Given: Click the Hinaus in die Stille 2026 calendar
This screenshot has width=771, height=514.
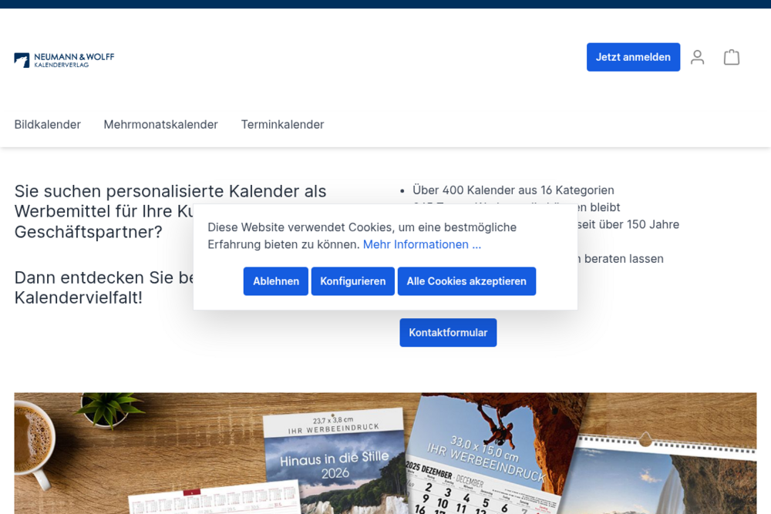Looking at the screenshot, I should tap(334, 462).
